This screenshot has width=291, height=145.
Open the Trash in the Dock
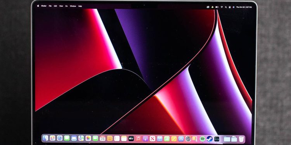[x=241, y=139]
